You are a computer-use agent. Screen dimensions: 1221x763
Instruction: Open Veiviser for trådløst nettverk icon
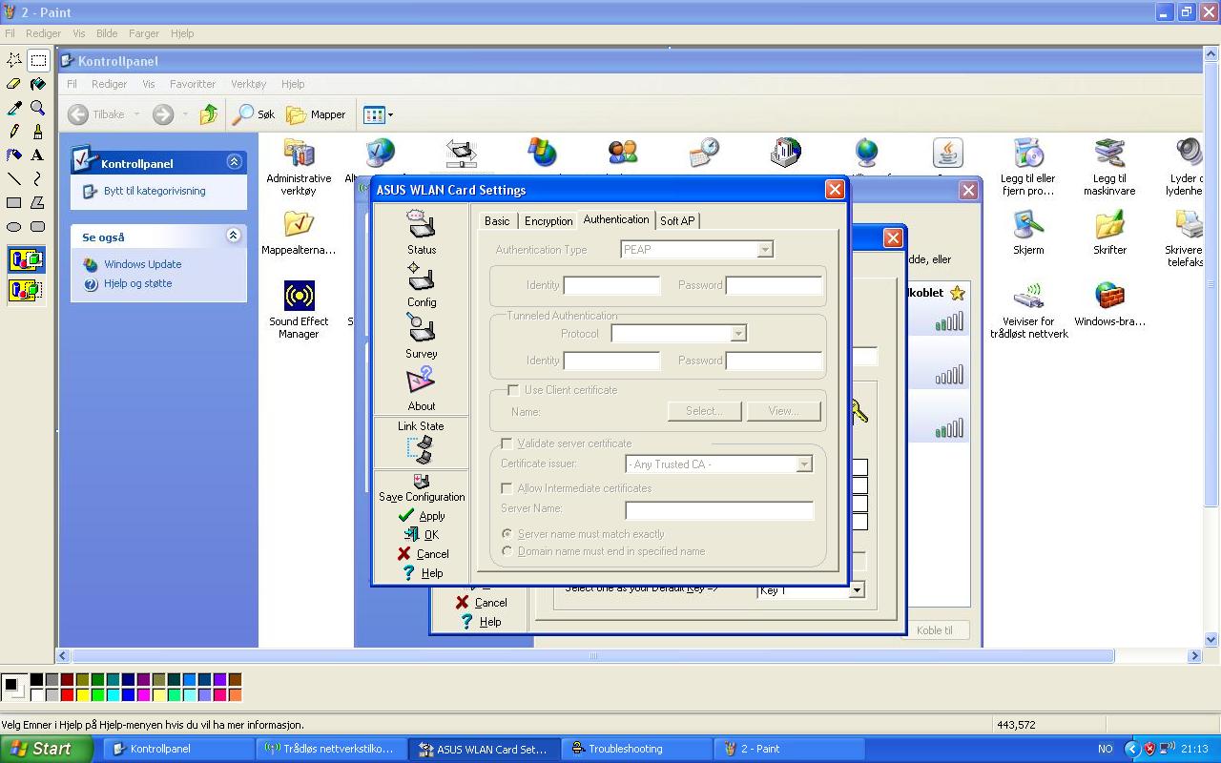coord(1028,310)
